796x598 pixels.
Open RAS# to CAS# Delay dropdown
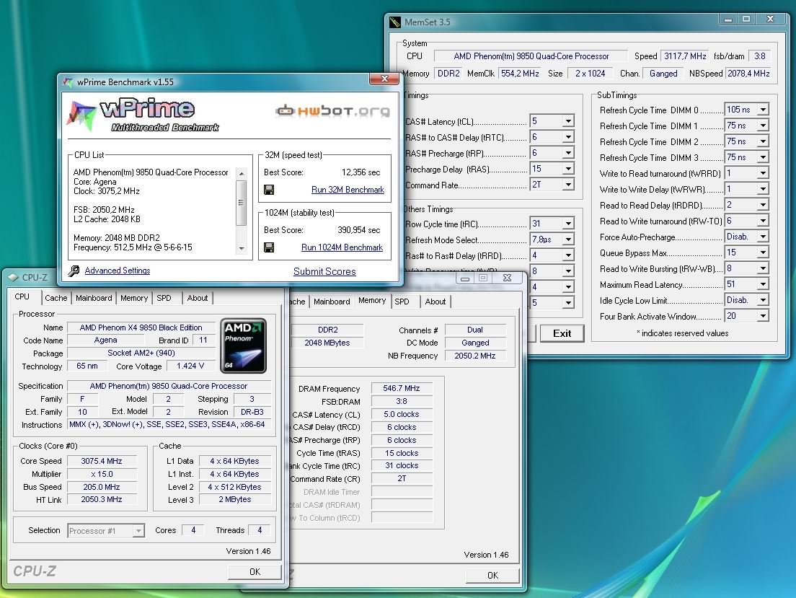point(569,136)
